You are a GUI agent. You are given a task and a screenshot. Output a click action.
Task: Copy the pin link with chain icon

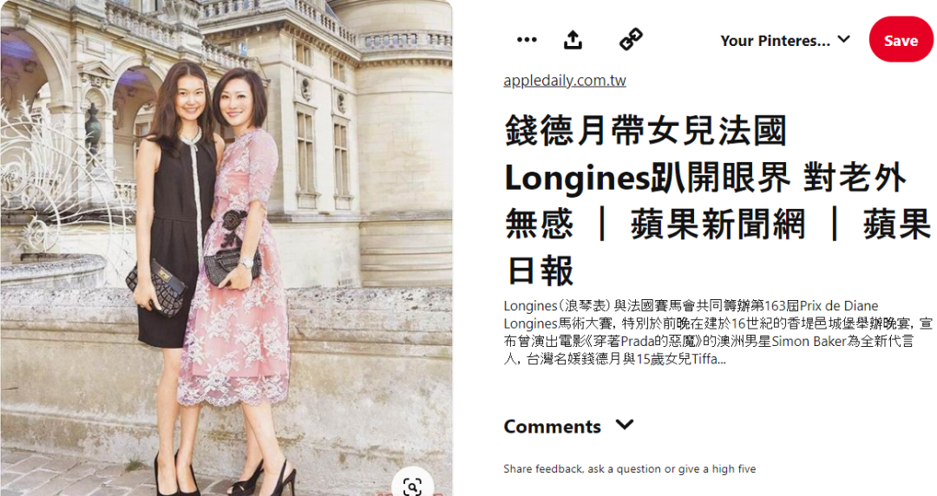[x=631, y=39]
